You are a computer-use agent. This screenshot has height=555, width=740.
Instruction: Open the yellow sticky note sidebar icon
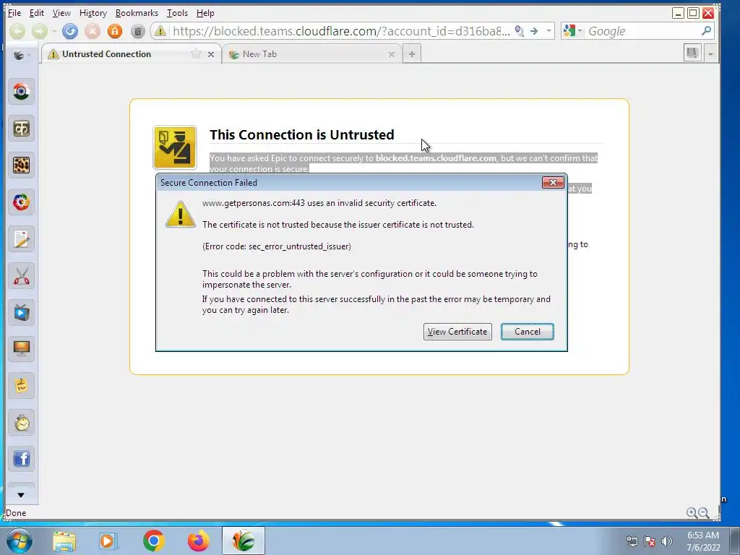click(21, 386)
